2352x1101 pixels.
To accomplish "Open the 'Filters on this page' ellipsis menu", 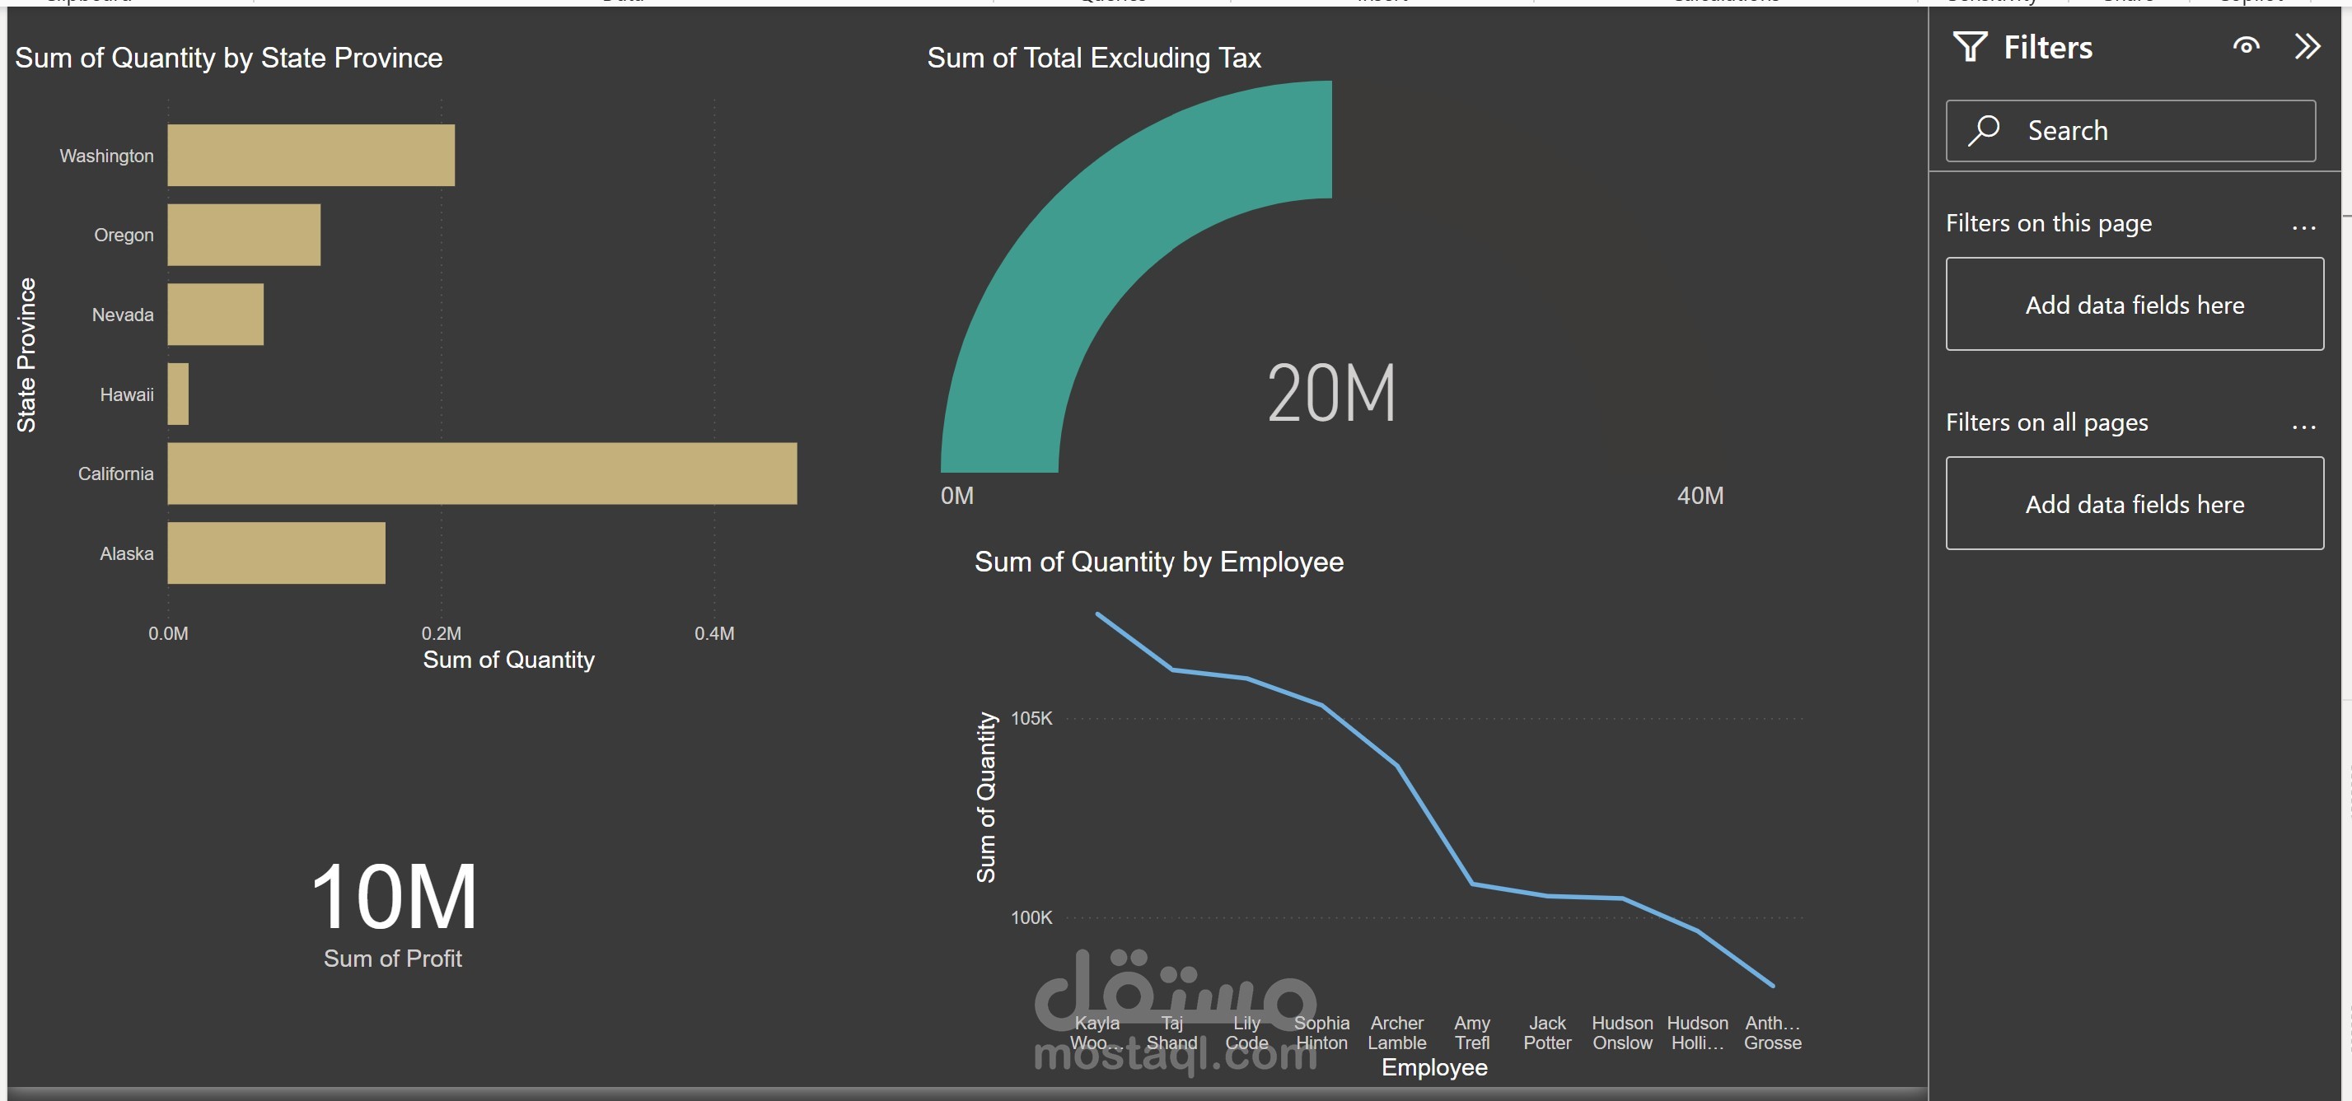I will tap(2303, 226).
